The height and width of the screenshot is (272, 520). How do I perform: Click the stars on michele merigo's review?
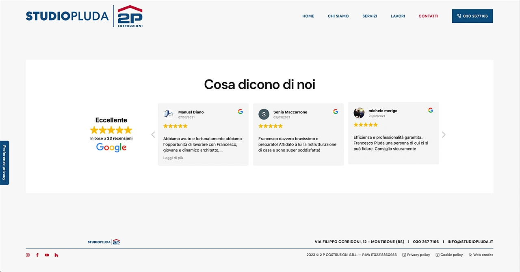pos(366,124)
